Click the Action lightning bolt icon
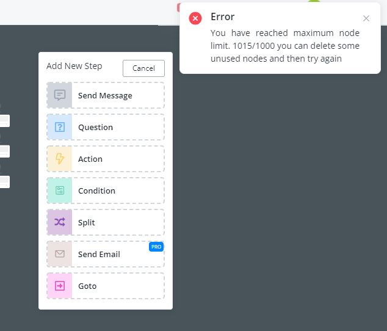The height and width of the screenshot is (331, 387). tap(60, 159)
